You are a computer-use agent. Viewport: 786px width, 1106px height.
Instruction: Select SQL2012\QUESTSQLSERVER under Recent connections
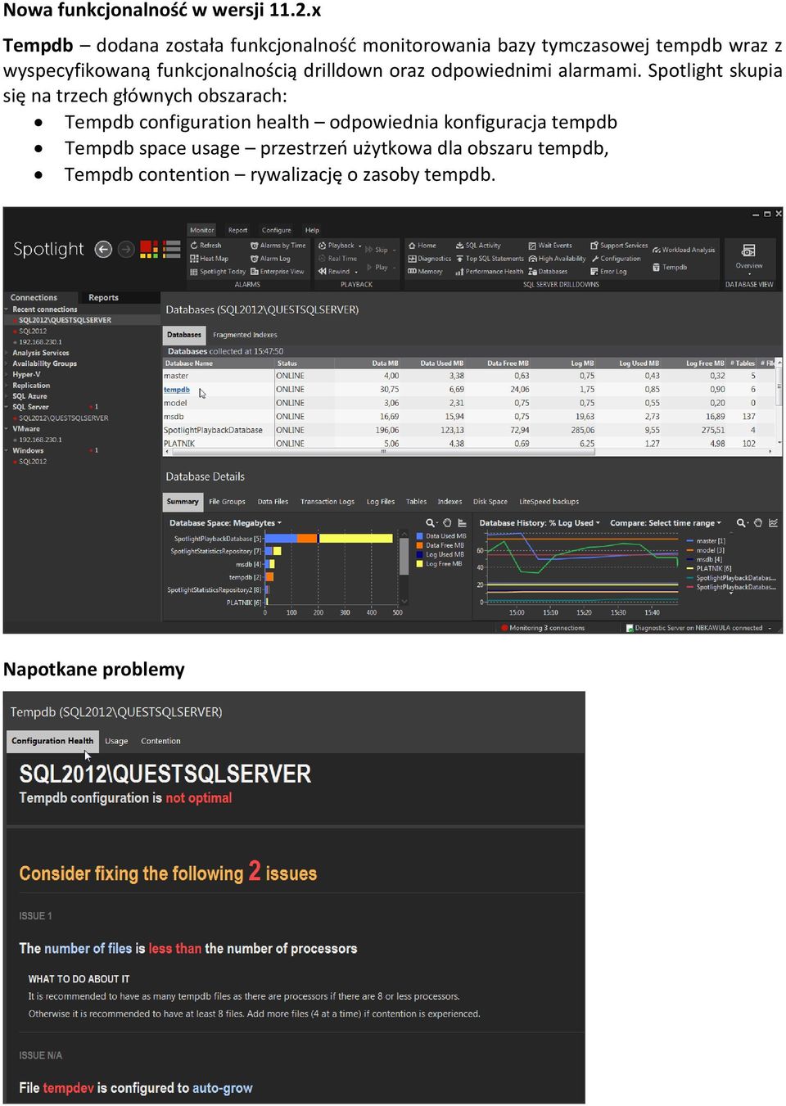click(65, 320)
